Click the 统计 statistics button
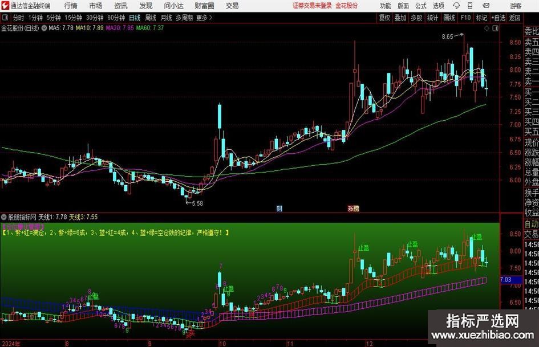The image size is (539, 347). [432, 18]
